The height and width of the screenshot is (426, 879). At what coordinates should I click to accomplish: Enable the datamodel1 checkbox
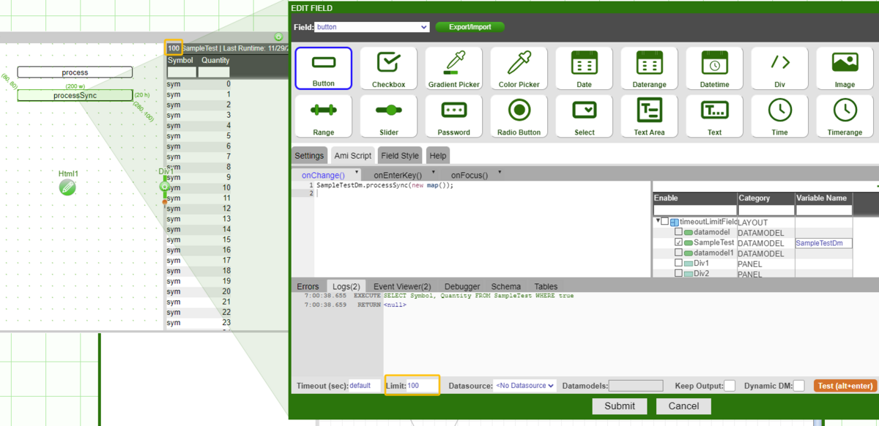(680, 254)
